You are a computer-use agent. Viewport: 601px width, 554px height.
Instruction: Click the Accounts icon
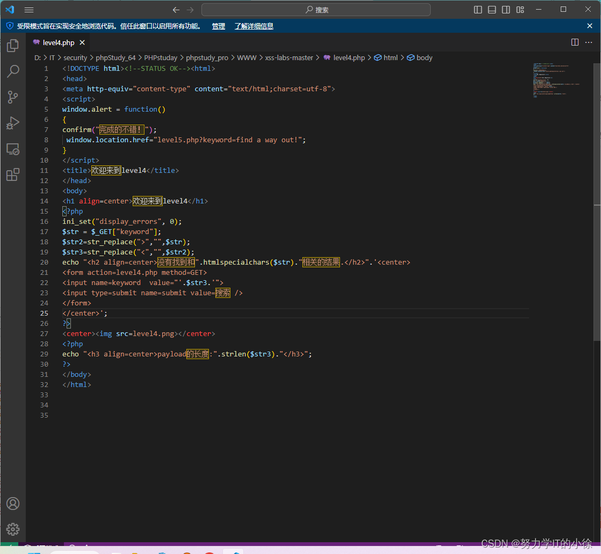pyautogui.click(x=13, y=504)
